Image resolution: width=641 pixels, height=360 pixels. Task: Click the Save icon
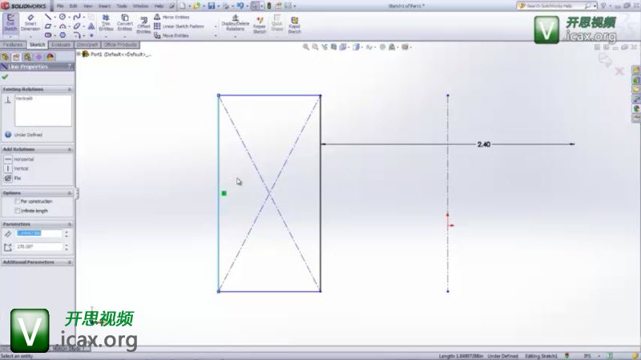[x=212, y=6]
